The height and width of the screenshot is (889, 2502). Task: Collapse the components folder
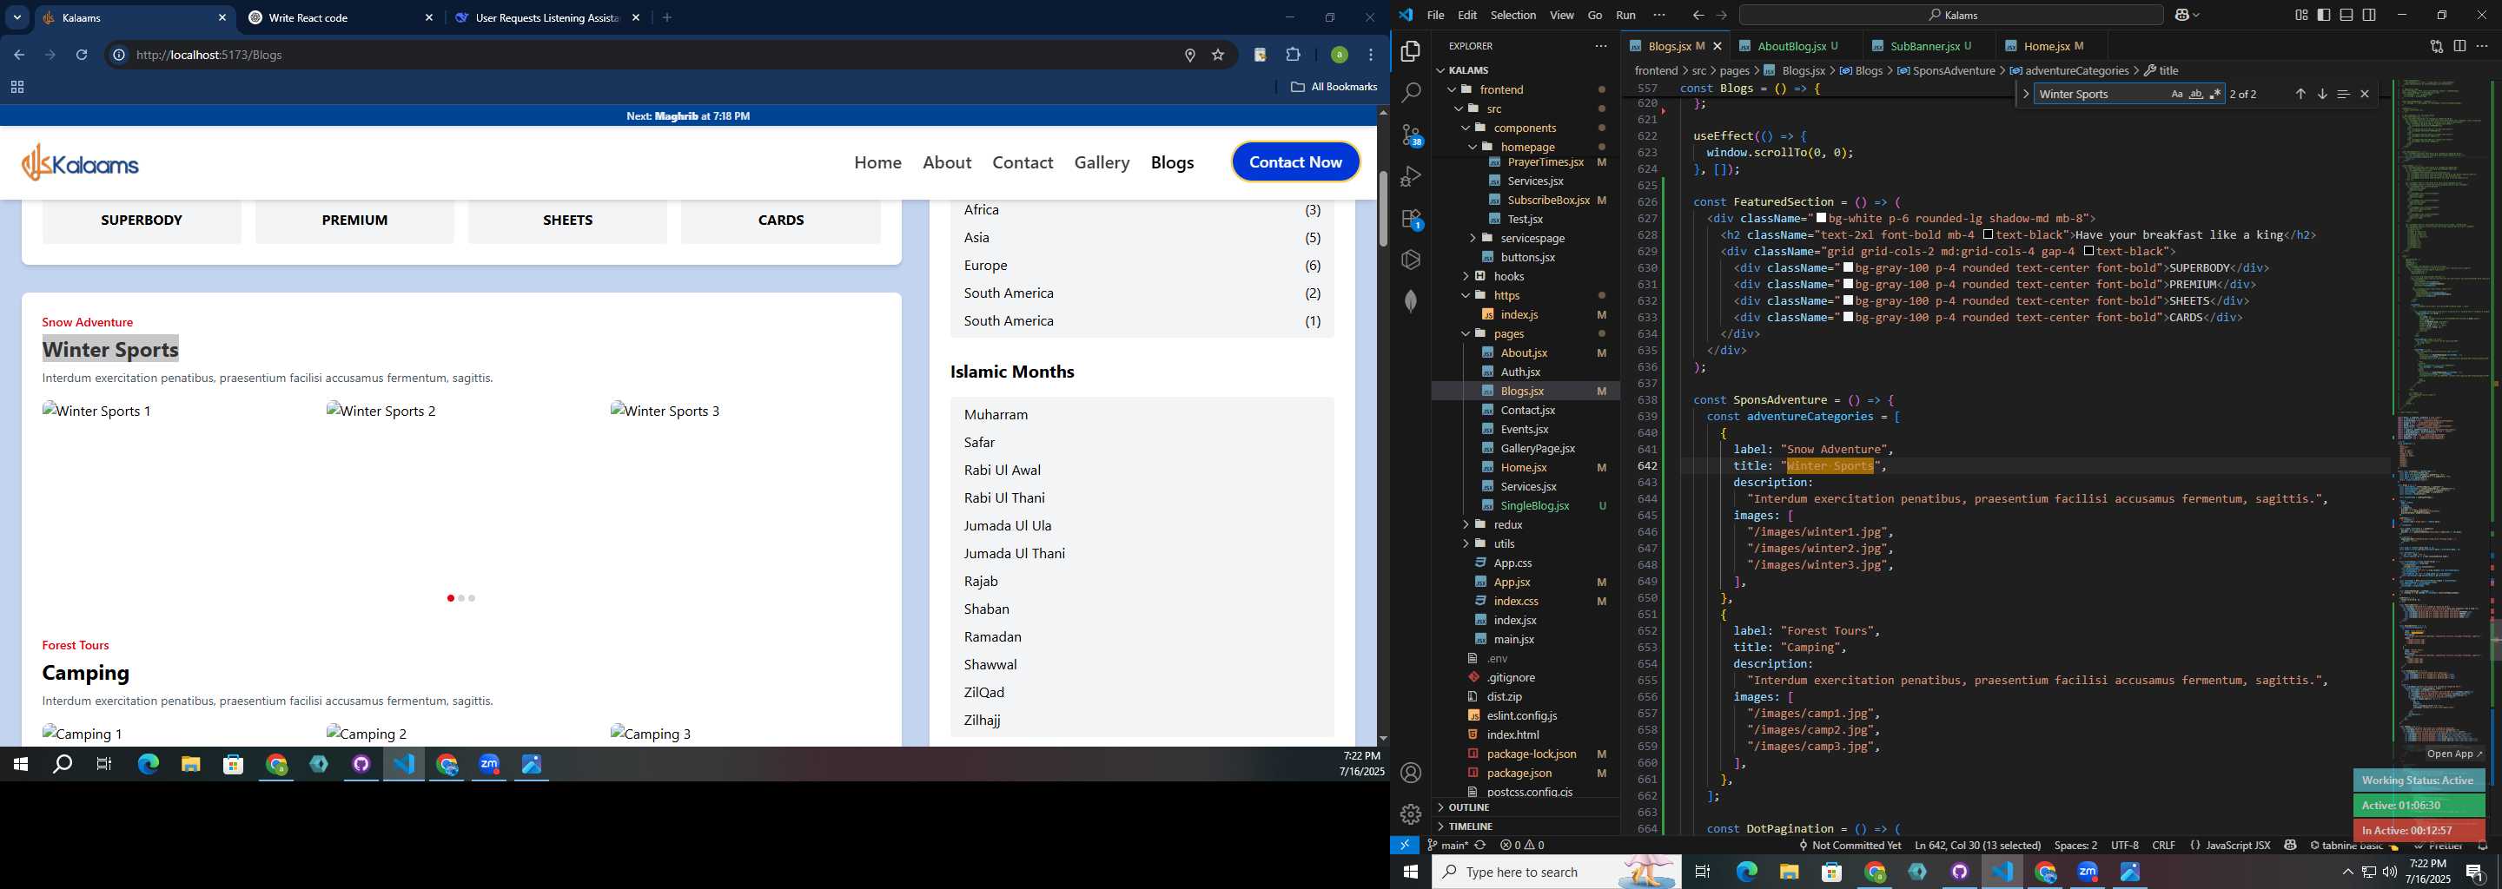click(1525, 128)
